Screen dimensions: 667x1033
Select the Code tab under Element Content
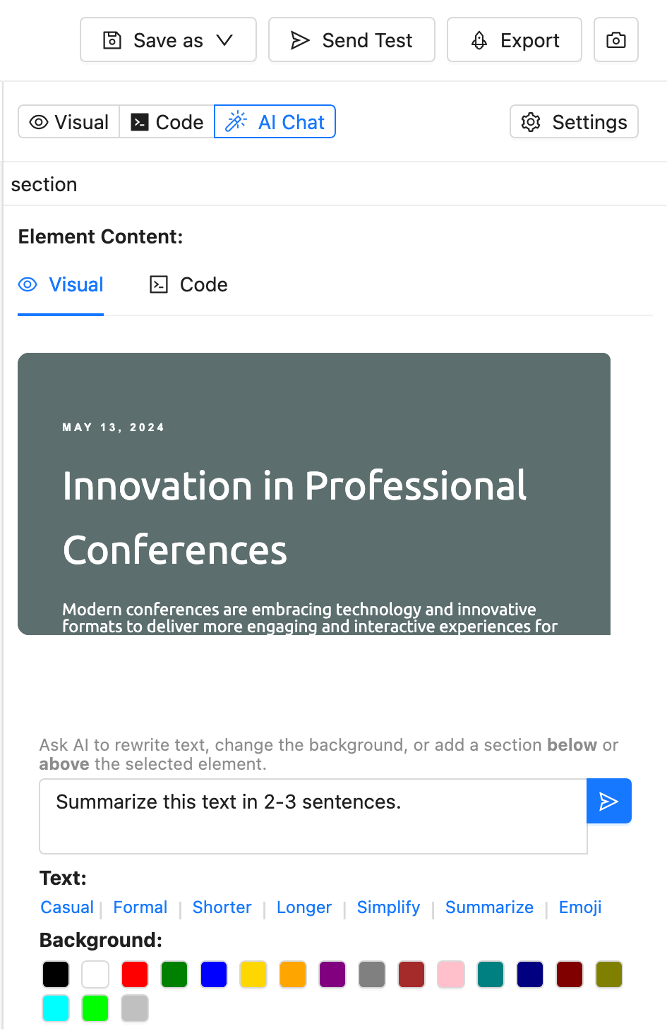(x=203, y=284)
